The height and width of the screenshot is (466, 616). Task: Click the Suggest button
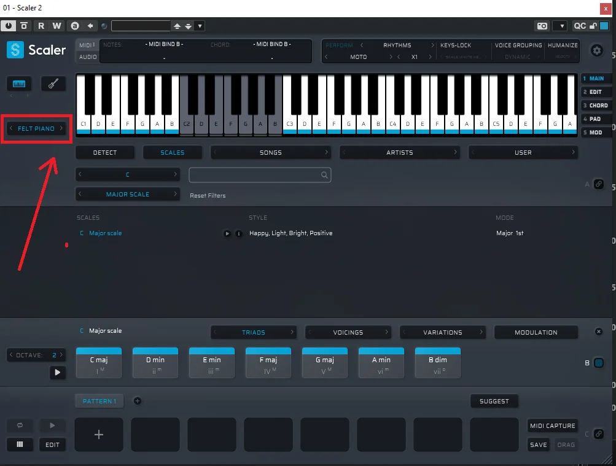[494, 401]
